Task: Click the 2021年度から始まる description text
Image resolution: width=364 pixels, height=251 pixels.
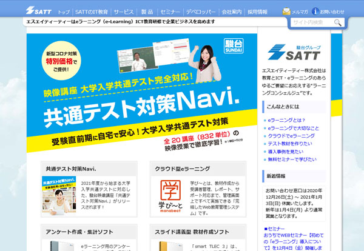Action: coord(106,195)
